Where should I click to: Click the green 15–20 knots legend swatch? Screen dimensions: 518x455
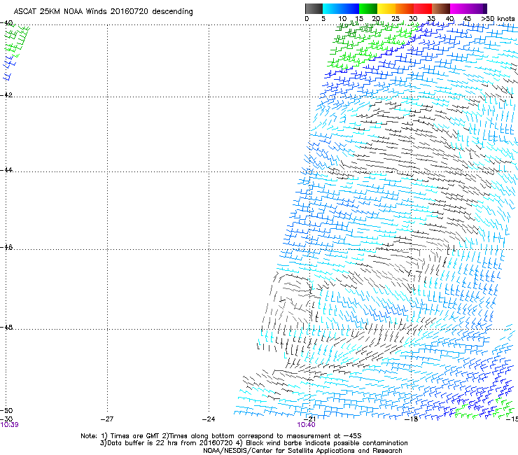(368, 8)
